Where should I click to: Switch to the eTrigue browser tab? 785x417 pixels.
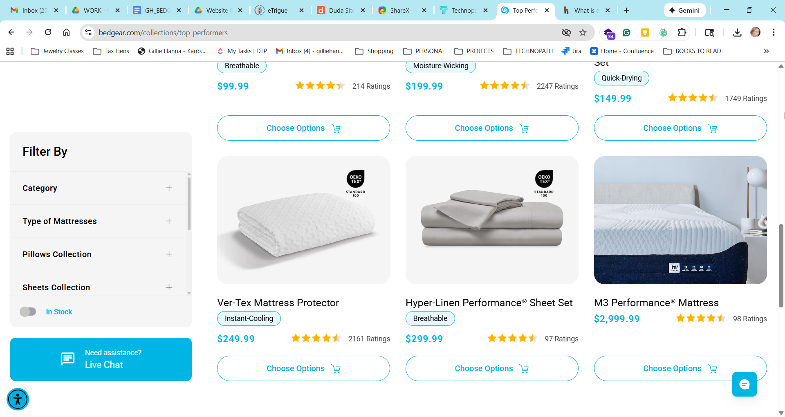click(x=278, y=10)
